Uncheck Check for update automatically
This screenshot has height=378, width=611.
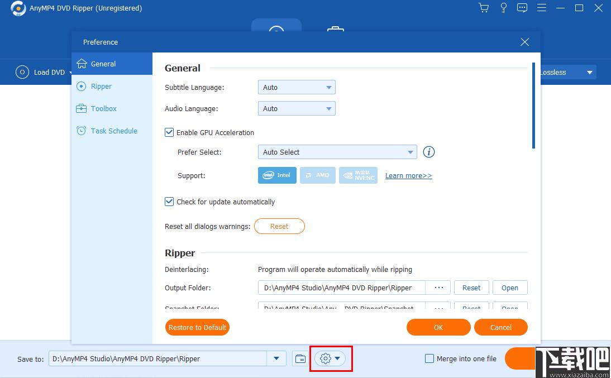pyautogui.click(x=169, y=202)
